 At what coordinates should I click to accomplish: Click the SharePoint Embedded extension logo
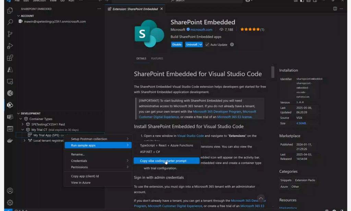[x=149, y=33]
